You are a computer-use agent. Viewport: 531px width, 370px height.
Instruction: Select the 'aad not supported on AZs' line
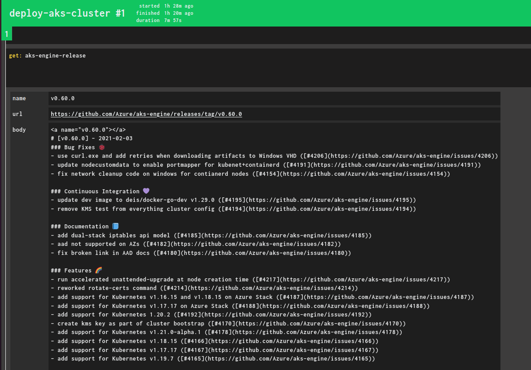click(x=196, y=244)
